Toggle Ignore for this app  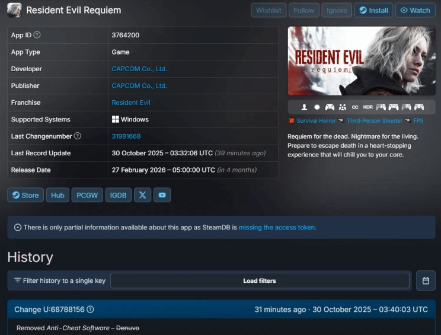pyautogui.click(x=337, y=10)
